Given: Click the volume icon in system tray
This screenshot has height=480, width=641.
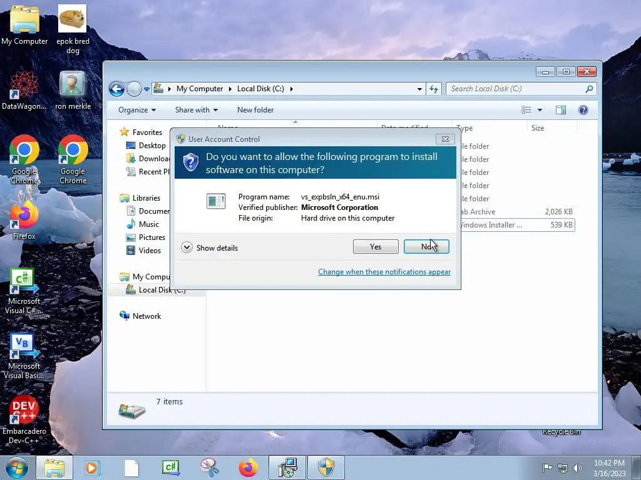Looking at the screenshot, I should [578, 467].
